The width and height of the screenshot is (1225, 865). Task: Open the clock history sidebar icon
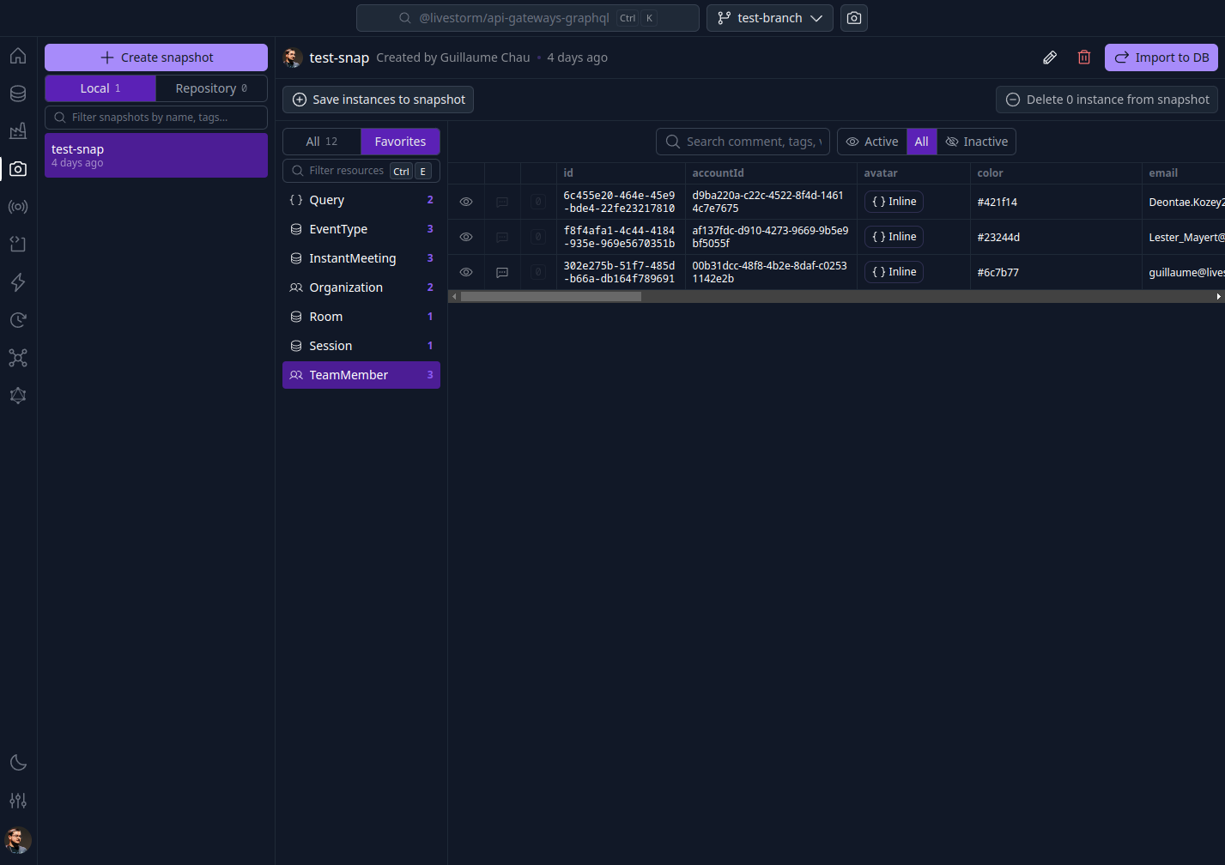pyautogui.click(x=18, y=320)
